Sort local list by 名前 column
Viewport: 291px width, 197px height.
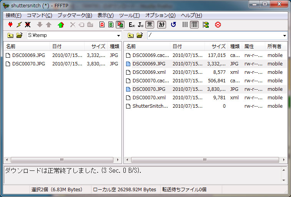tap(27, 47)
